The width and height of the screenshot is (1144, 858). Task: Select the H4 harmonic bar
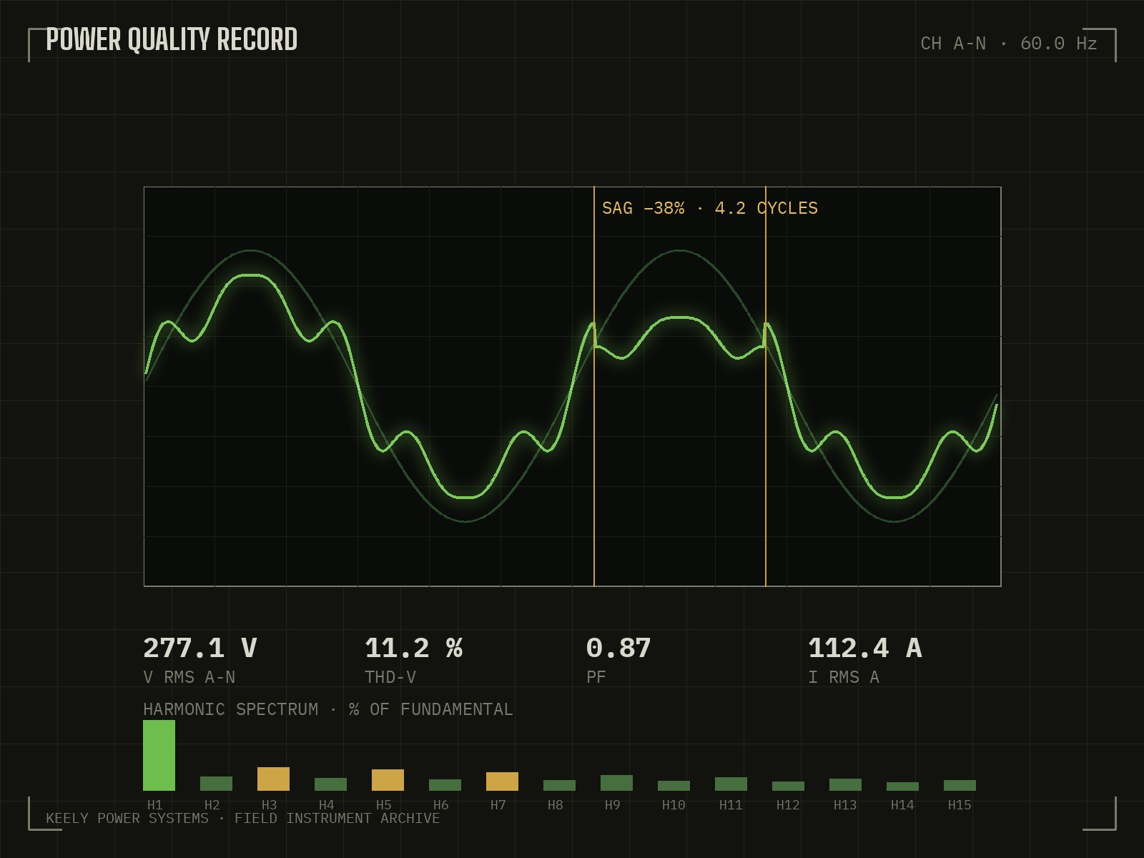pyautogui.click(x=330, y=784)
